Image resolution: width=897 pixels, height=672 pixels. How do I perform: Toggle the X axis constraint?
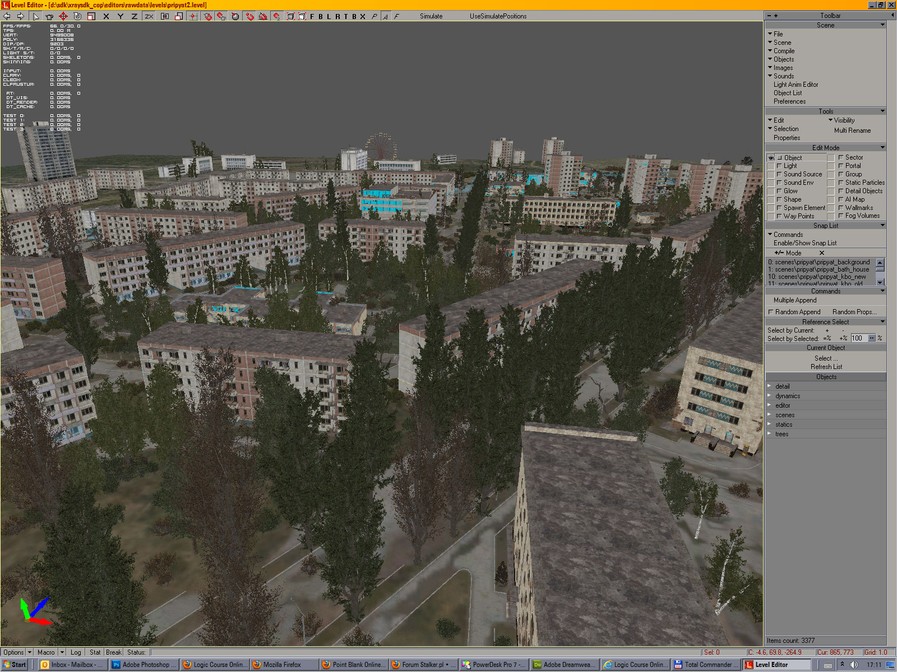pos(106,16)
